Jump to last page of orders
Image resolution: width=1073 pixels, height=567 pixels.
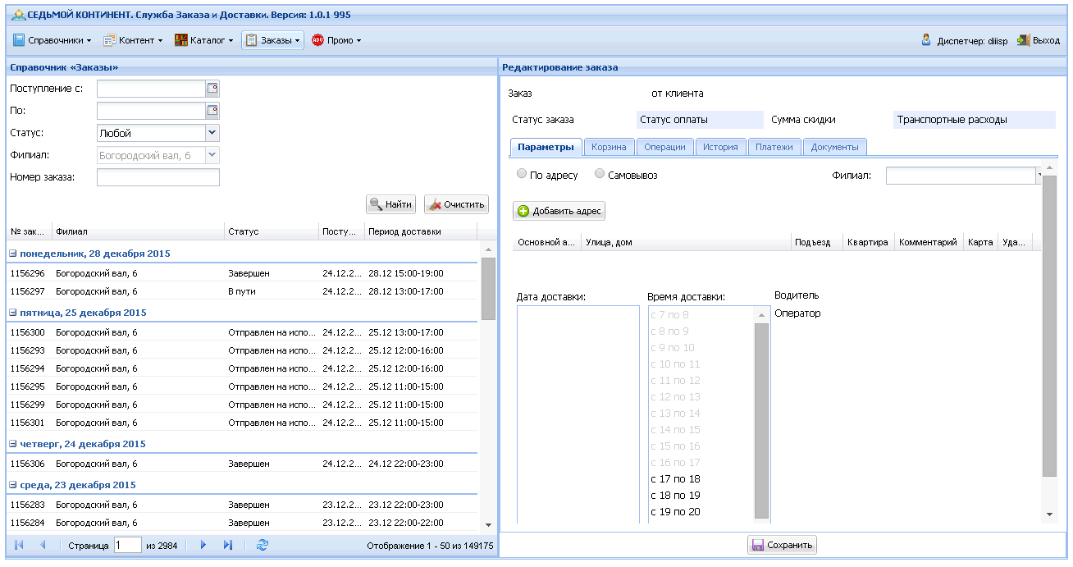coord(228,545)
